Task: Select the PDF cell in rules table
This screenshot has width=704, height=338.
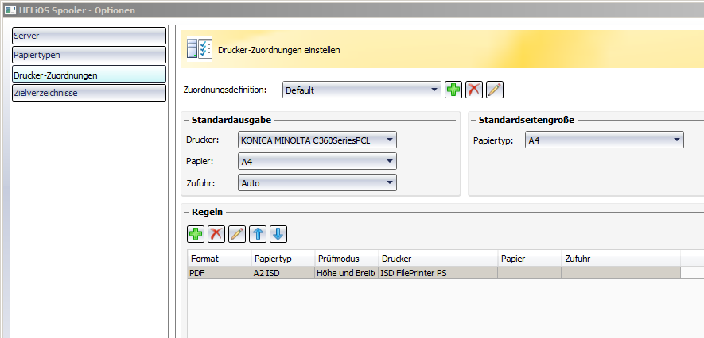Action: pyautogui.click(x=219, y=273)
